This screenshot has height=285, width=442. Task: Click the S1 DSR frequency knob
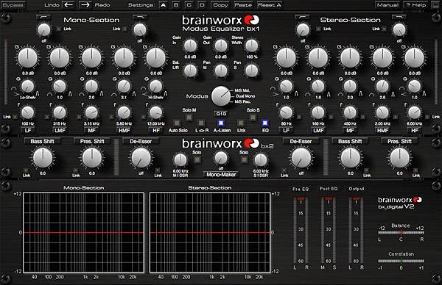pyautogui.click(x=261, y=160)
